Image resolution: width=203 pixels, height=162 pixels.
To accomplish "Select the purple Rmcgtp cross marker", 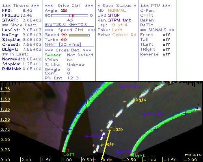I will 144,115.
